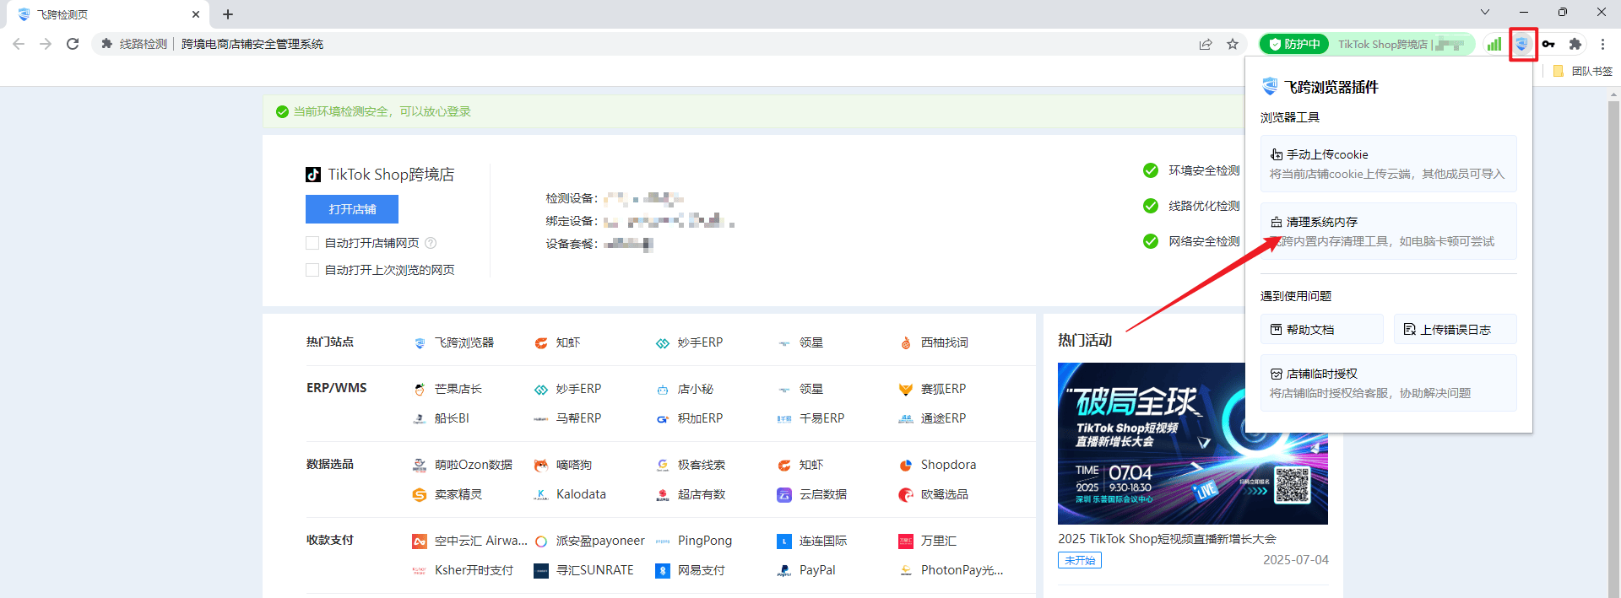Open 马帮ERP link
1621x598 pixels.
[568, 418]
